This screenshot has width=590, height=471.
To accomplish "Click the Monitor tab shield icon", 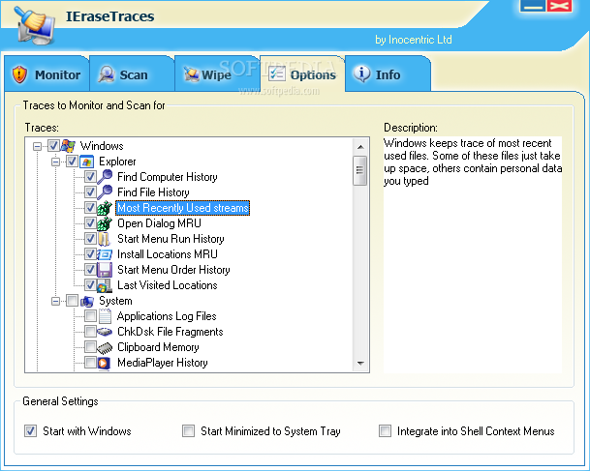I will (x=19, y=74).
